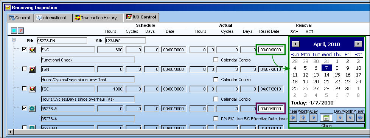370x138 pixels.
Task: Pick April 15 in the calendar
Action: pos(337,75)
